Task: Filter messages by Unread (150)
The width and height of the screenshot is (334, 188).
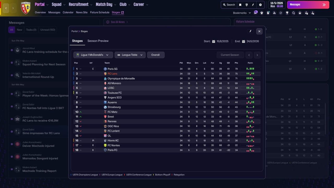Action: point(48,30)
